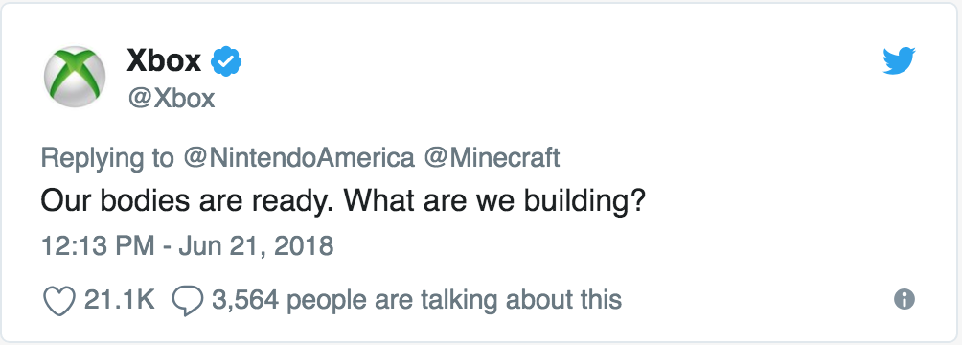Click the word 'people' in conversation count
This screenshot has width=962, height=345.
coord(325,301)
